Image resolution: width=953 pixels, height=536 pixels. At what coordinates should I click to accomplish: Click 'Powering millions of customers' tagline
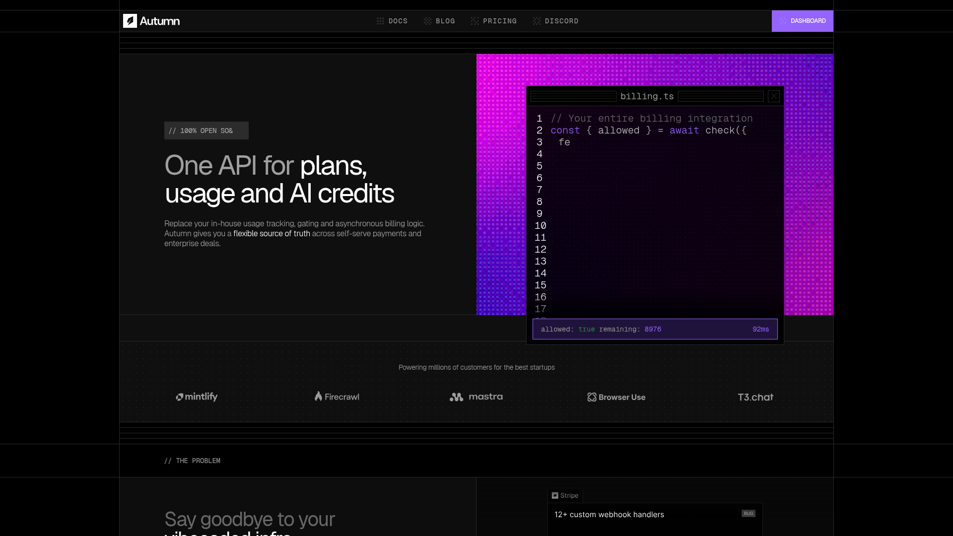tap(476, 367)
